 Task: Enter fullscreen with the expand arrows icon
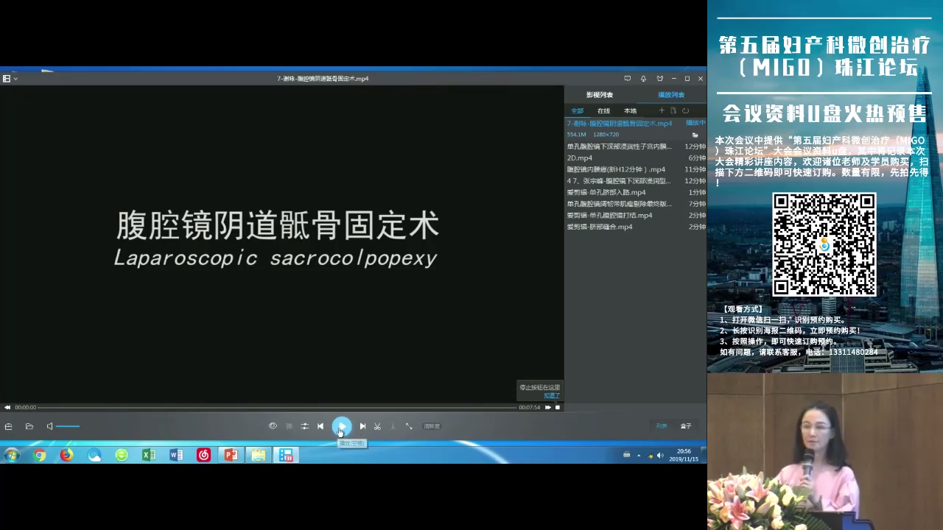409,426
